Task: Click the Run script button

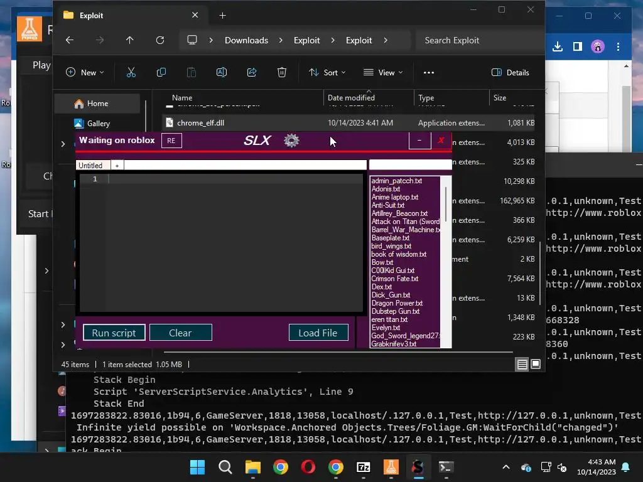Action: pyautogui.click(x=114, y=333)
